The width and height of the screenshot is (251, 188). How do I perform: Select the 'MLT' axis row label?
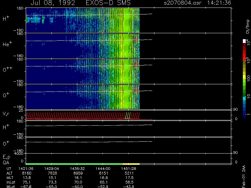10,178
